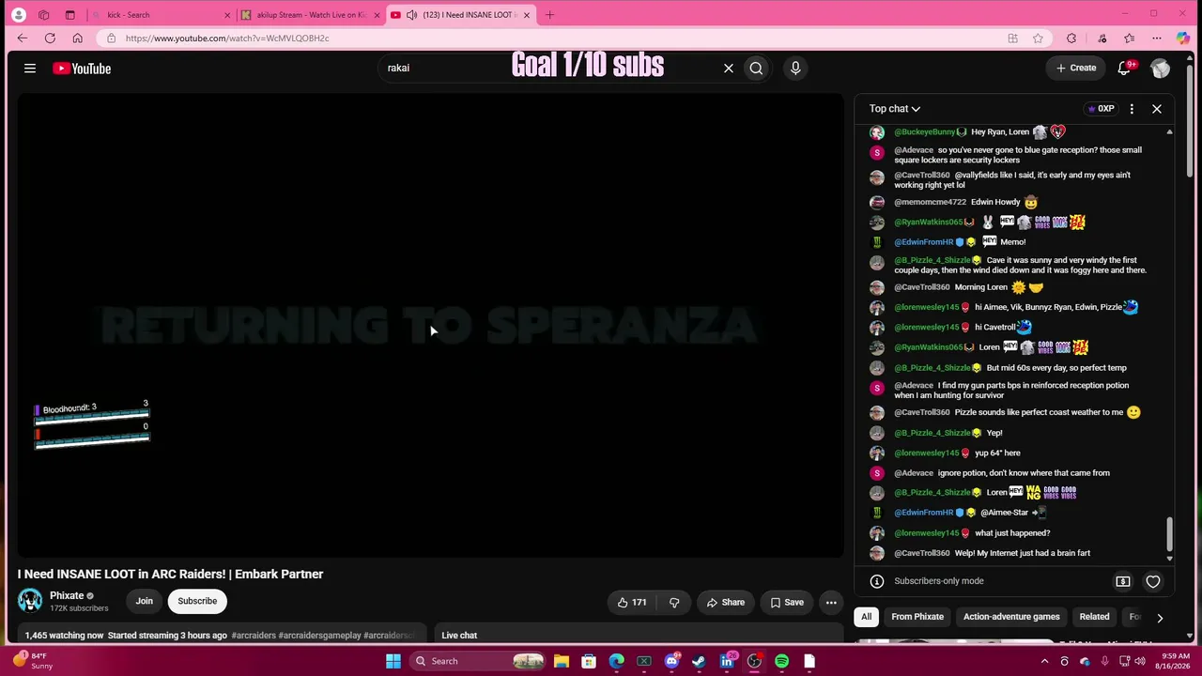This screenshot has height=676, width=1202.
Task: Open the Phixate channel avatar
Action: (x=30, y=601)
